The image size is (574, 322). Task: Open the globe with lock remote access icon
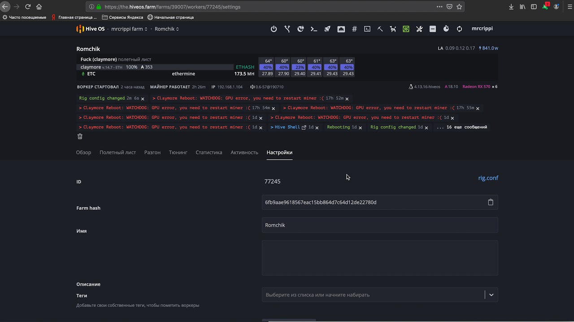pos(300,29)
